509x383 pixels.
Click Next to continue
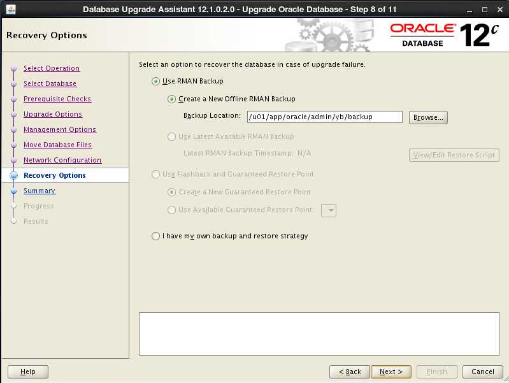click(x=391, y=372)
